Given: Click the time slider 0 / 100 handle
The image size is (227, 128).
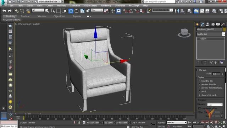Looking at the screenshot, I should 28,114.
